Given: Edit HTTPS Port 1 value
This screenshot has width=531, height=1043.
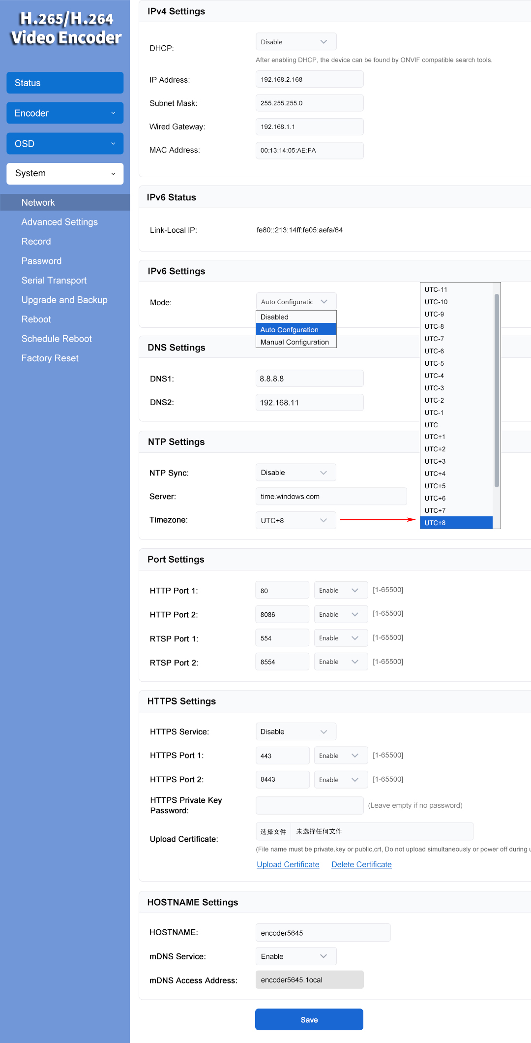Looking at the screenshot, I should pos(282,756).
